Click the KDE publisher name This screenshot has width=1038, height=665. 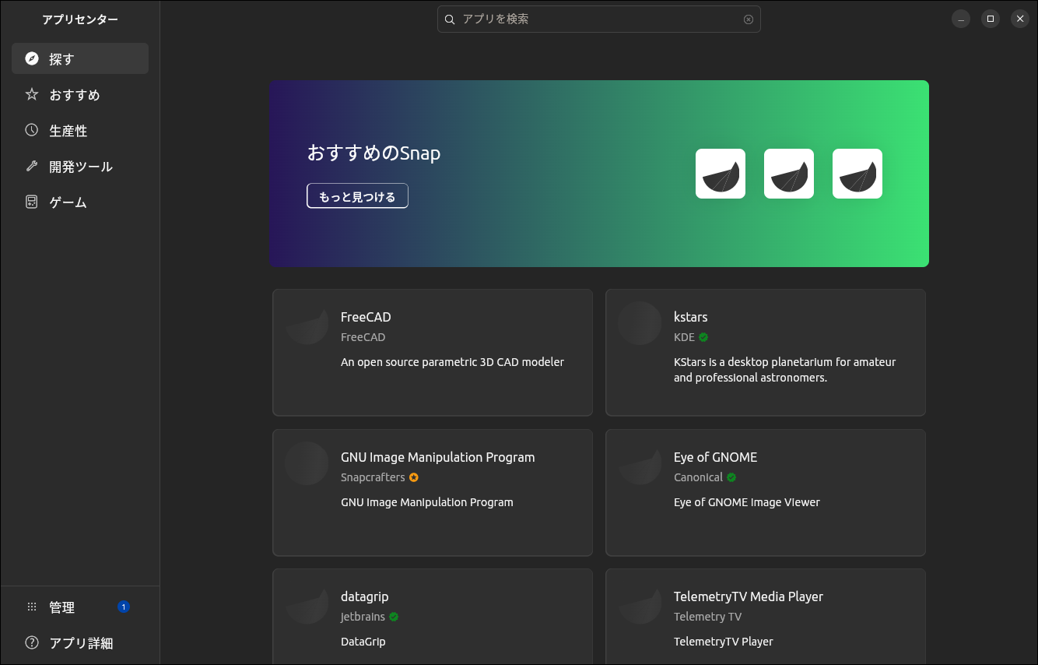[684, 337]
